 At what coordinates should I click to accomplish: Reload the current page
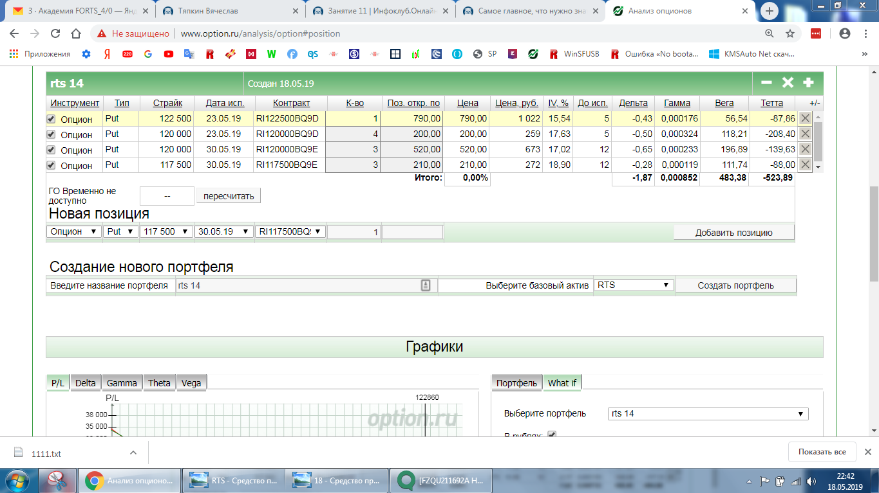[x=55, y=33]
